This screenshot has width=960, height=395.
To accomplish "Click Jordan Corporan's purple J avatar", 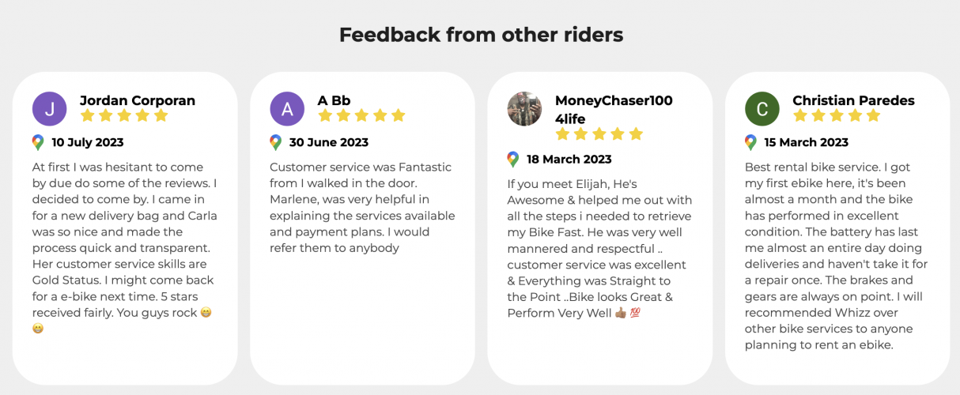I will tap(50, 109).
